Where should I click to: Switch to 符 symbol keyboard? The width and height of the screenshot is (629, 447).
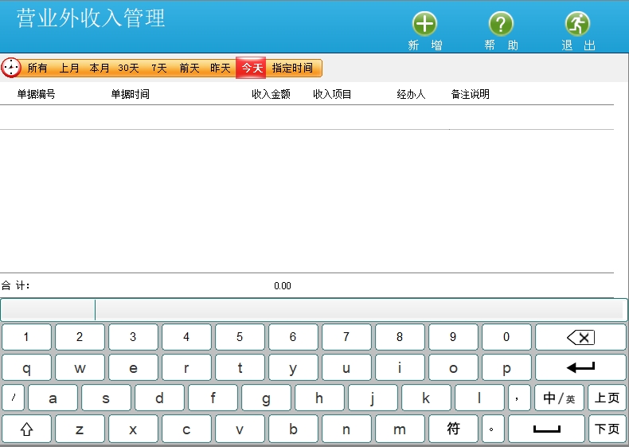453,429
